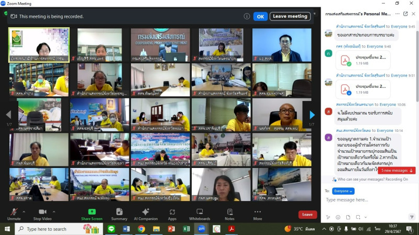Toggle Stop Video camera button
Viewport: 419px width, 235px height.
(42, 211)
